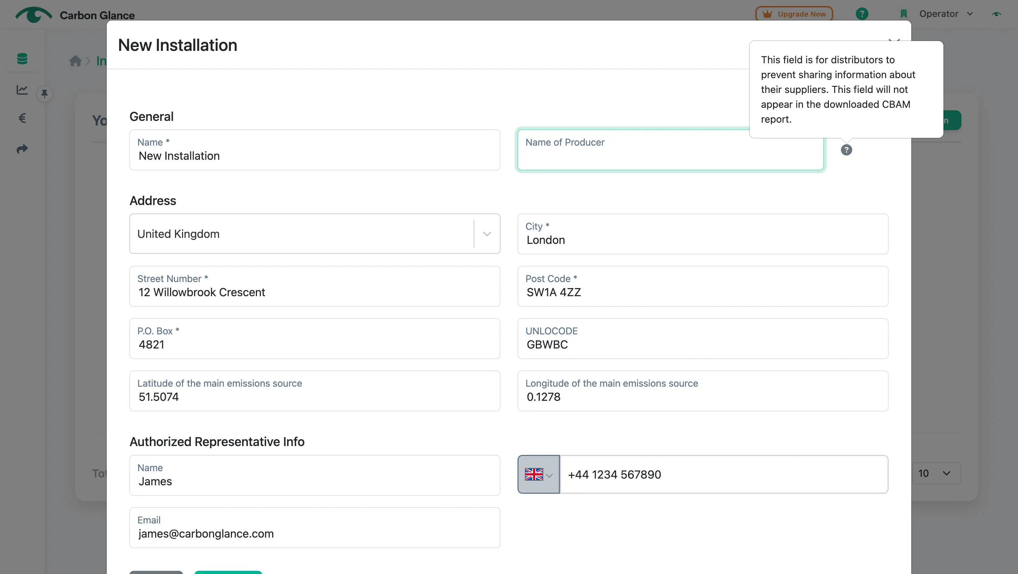Click the Carbon Glance brand name
Image resolution: width=1018 pixels, height=574 pixels.
pyautogui.click(x=97, y=15)
